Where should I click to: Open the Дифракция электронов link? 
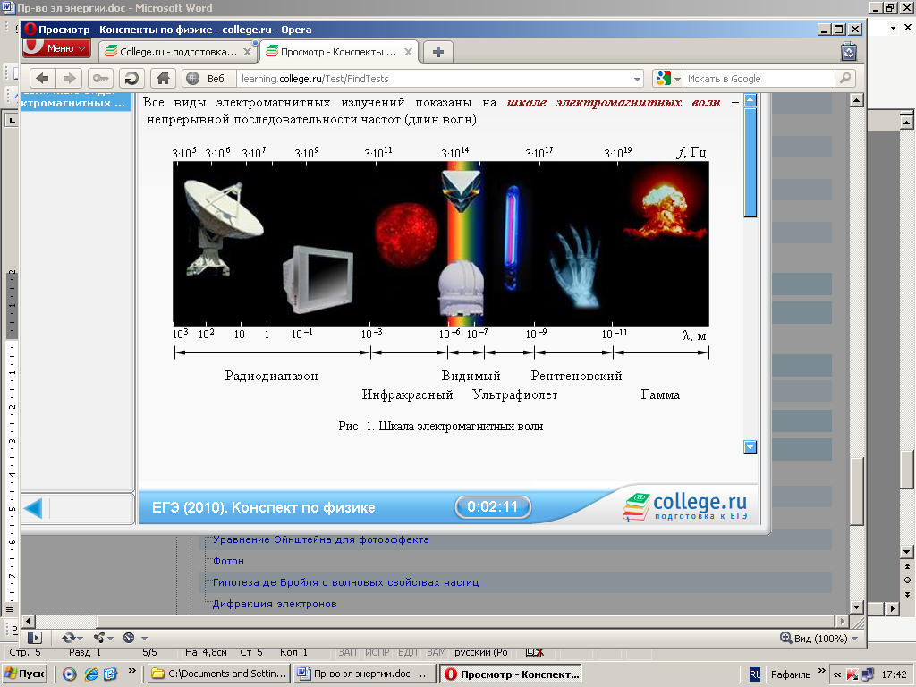[x=275, y=604]
